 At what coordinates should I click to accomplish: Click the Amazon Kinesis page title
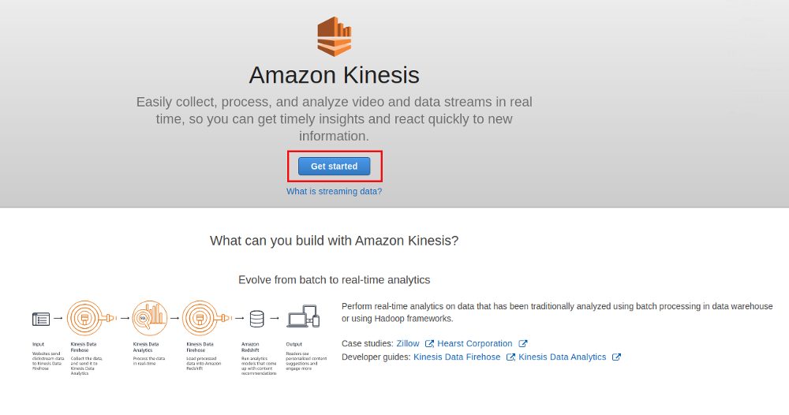(334, 75)
